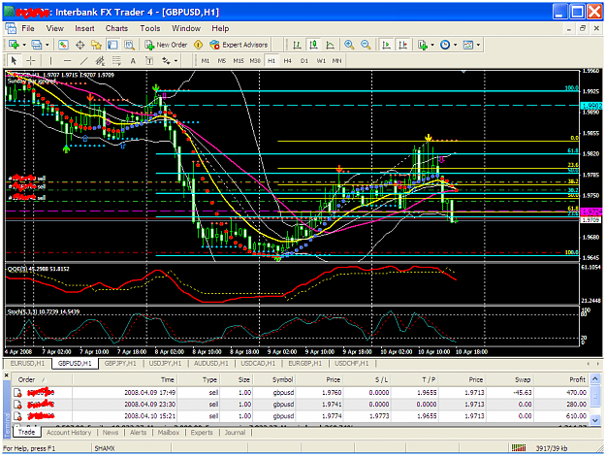Click the Arrows tool icon
606x456 pixels.
click(166, 61)
